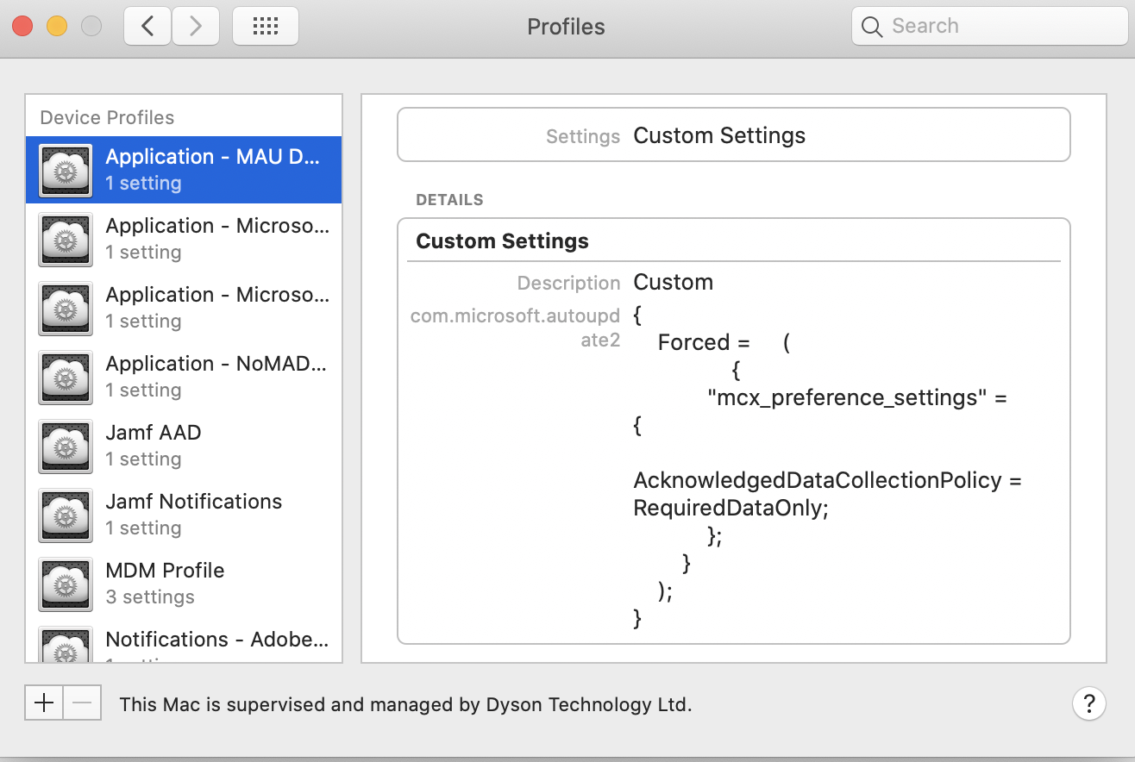This screenshot has height=762, width=1135.
Task: Click the minus remove profile button
Action: pos(83,703)
